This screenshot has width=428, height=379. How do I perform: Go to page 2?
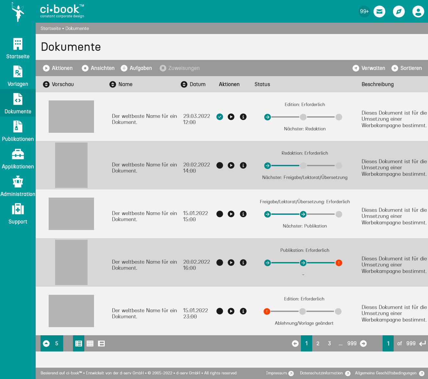click(318, 343)
